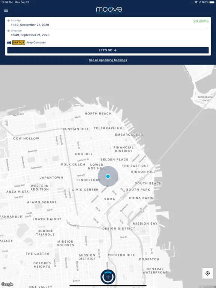Tap BELDEN PLACE map label
The image size is (216, 288).
[x=114, y=160]
